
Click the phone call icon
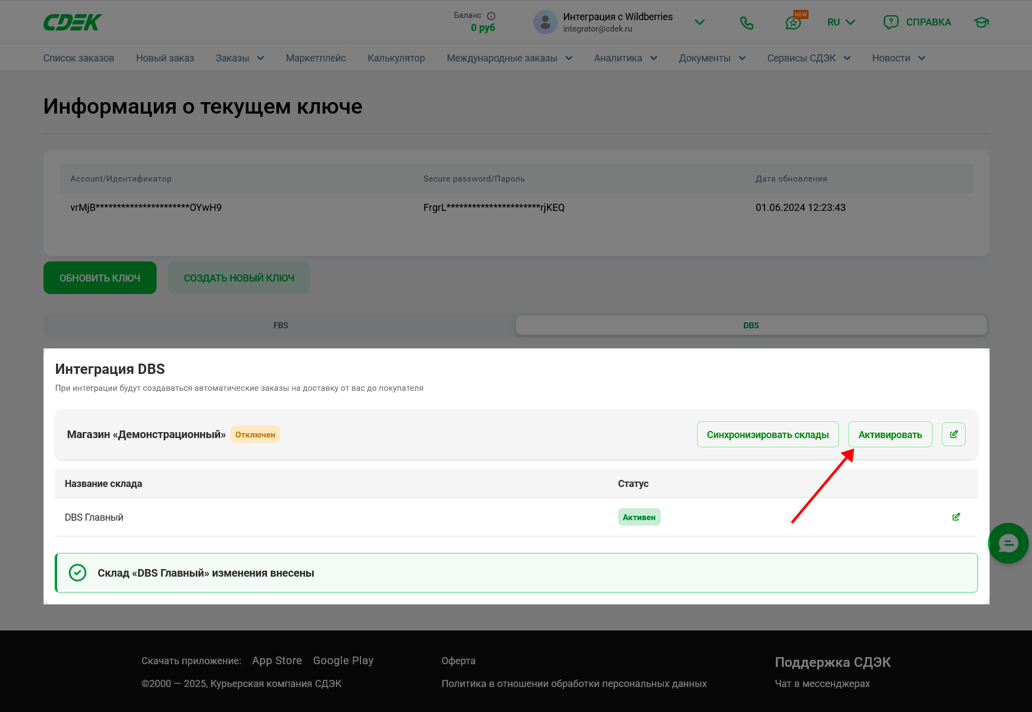coord(747,22)
